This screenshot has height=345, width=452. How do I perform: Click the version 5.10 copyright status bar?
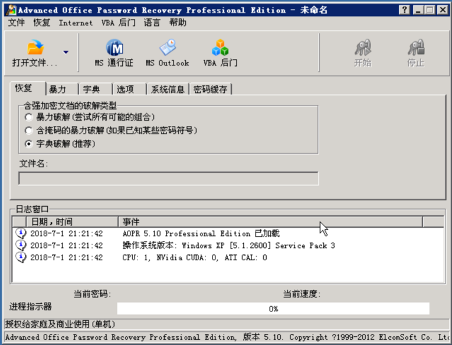click(226, 337)
